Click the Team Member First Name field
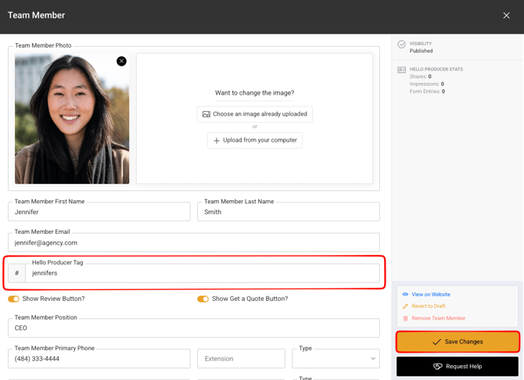The image size is (524, 380). coord(99,212)
